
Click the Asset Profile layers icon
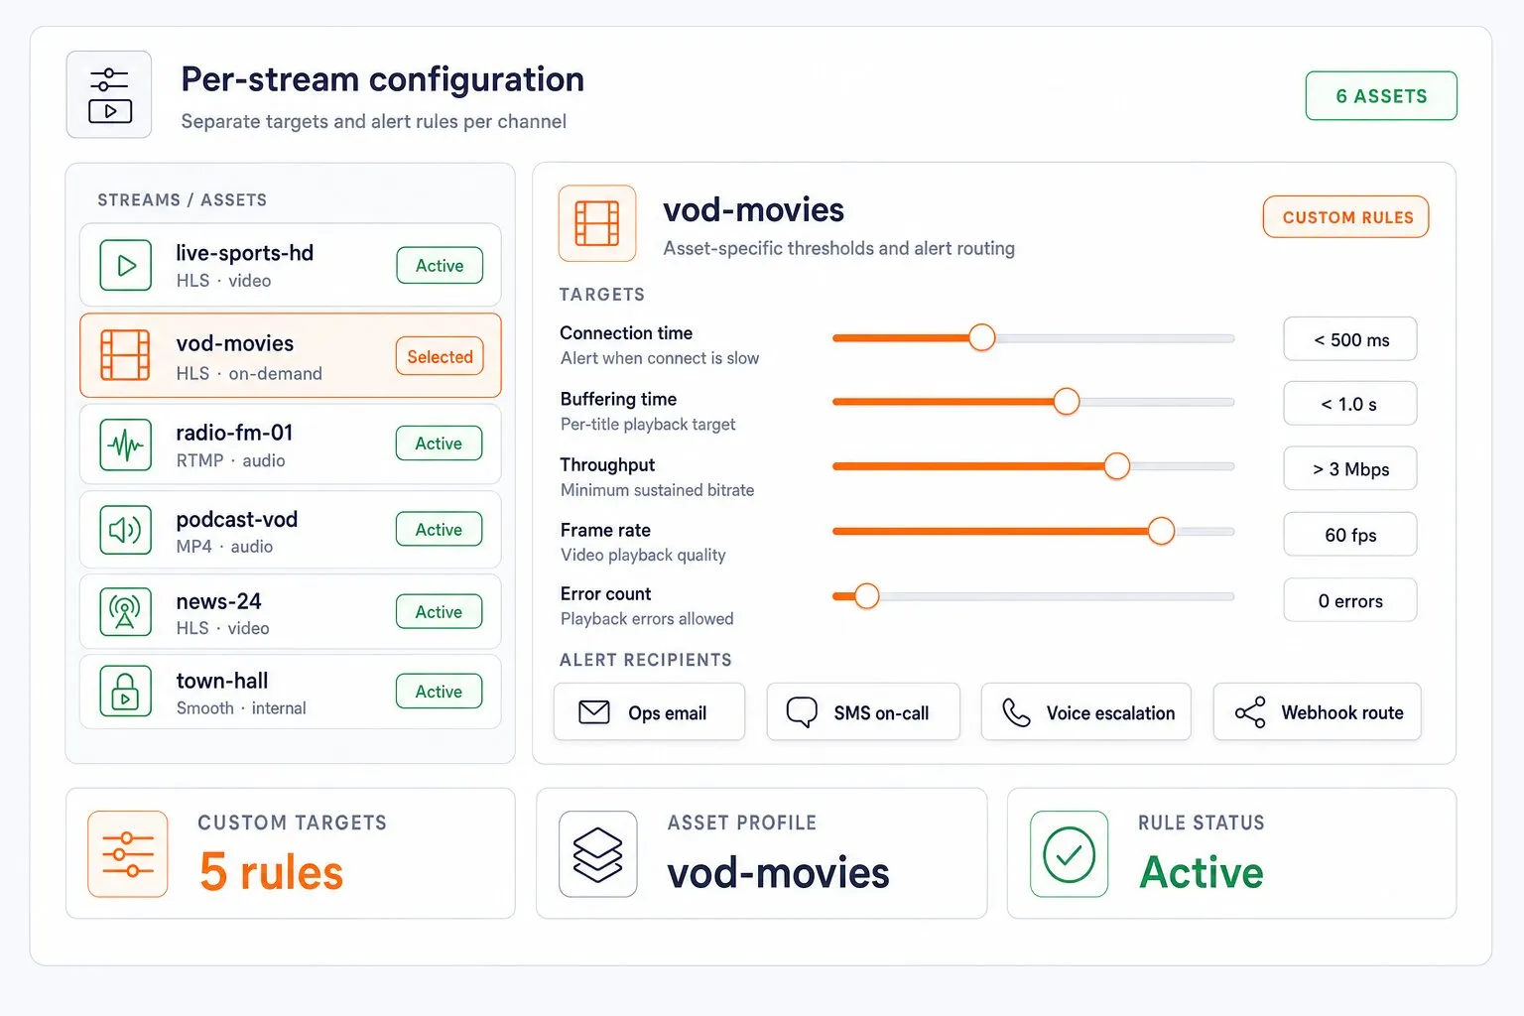(598, 854)
